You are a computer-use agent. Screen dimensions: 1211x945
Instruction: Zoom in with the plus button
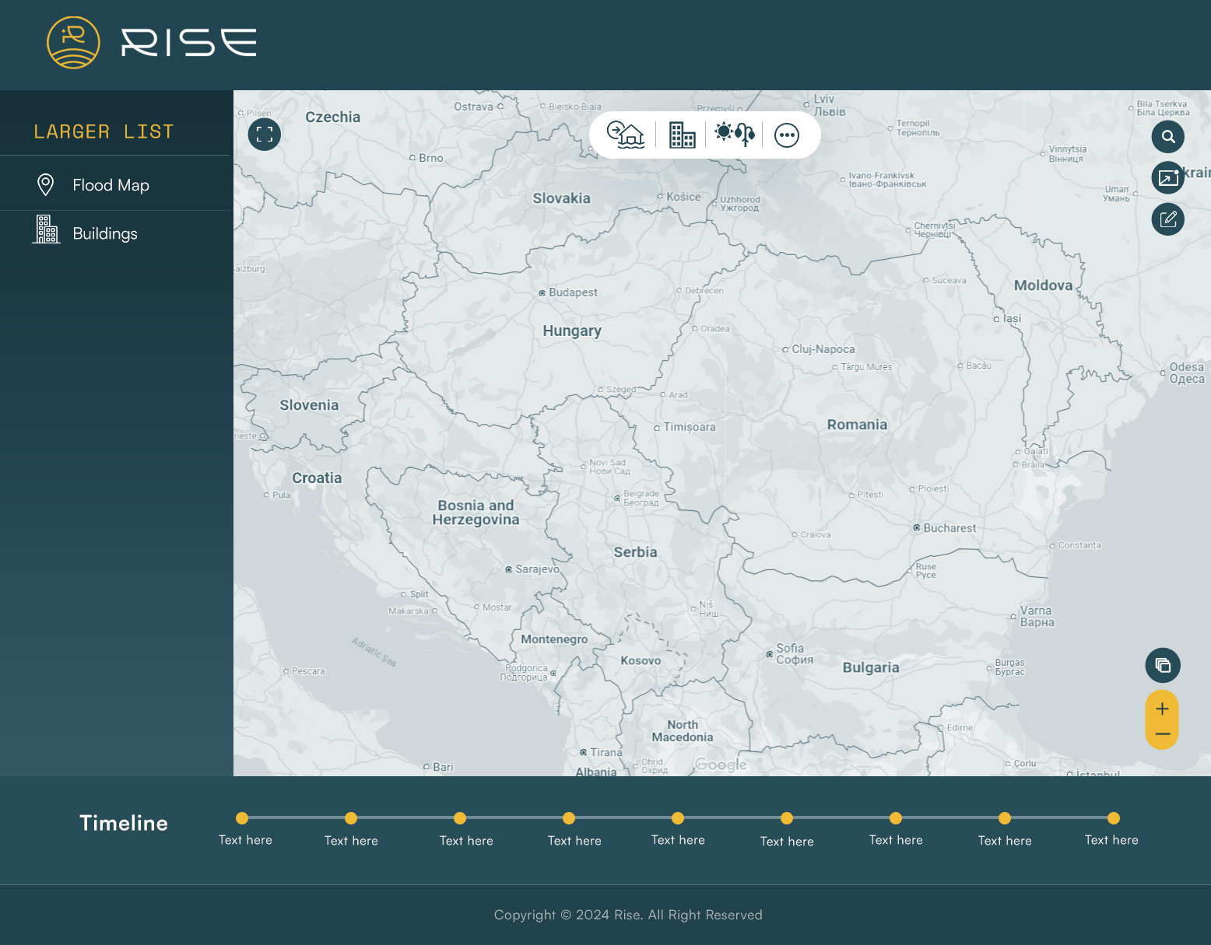click(1162, 709)
